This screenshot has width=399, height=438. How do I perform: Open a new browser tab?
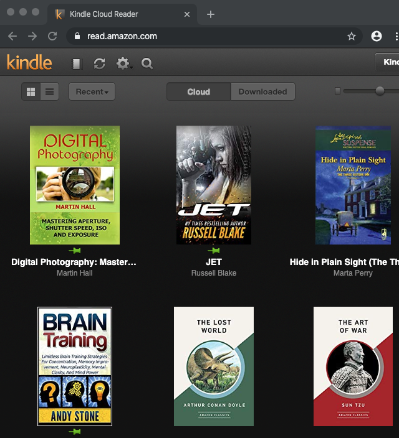[211, 14]
